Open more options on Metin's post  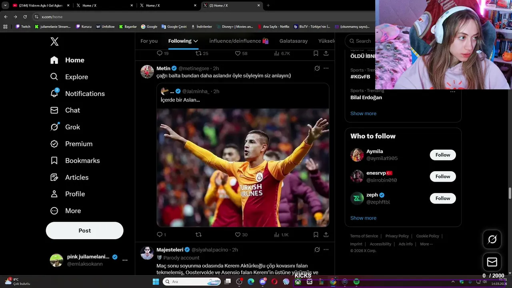[x=326, y=68]
